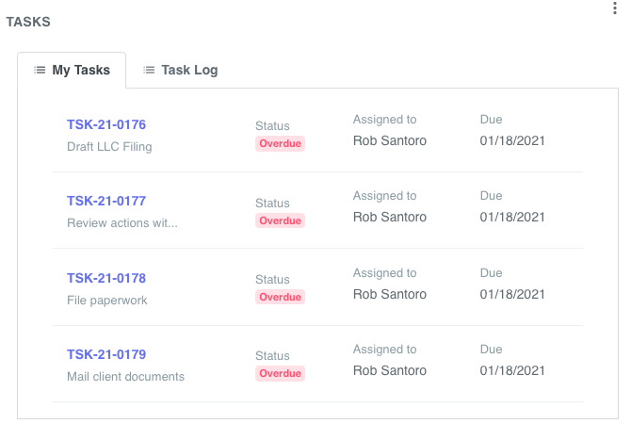The width and height of the screenshot is (631, 440).
Task: Click Rob Santoro assignee on TSK-21-0176
Action: coord(390,141)
